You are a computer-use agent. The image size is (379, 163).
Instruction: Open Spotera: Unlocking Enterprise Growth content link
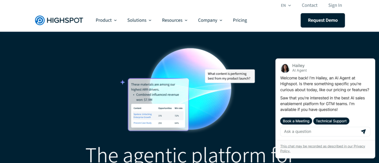click(143, 115)
